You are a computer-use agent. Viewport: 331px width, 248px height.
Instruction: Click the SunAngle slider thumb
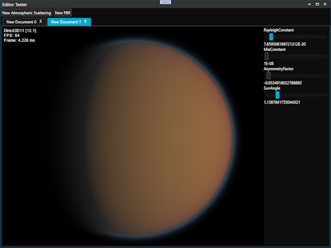pyautogui.click(x=277, y=95)
